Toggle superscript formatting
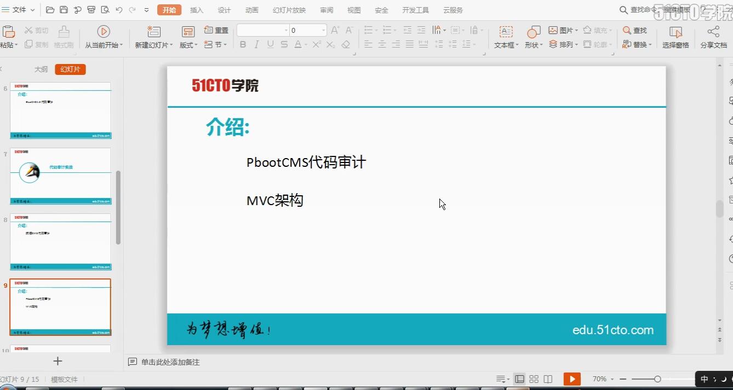 (x=317, y=45)
